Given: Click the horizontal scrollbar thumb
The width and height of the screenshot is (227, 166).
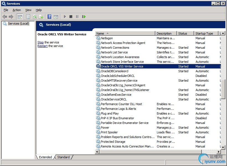Looking at the screenshot, I should pyautogui.click(x=150, y=152).
